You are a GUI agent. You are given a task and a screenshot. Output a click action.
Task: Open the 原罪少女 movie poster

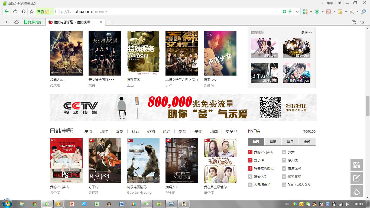tap(220, 53)
